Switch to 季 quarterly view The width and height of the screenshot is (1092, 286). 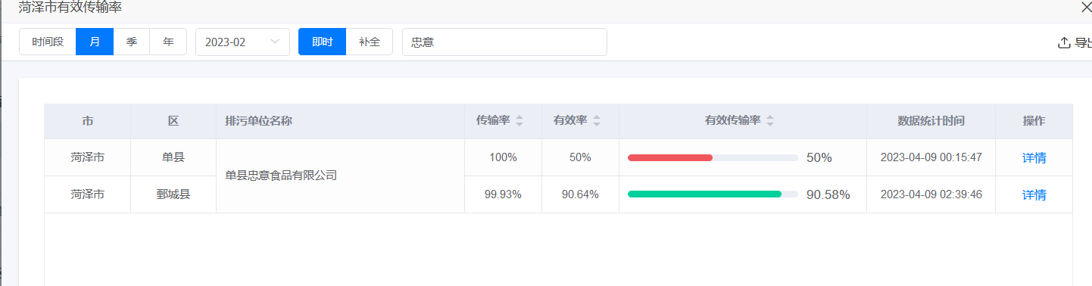[x=132, y=42]
